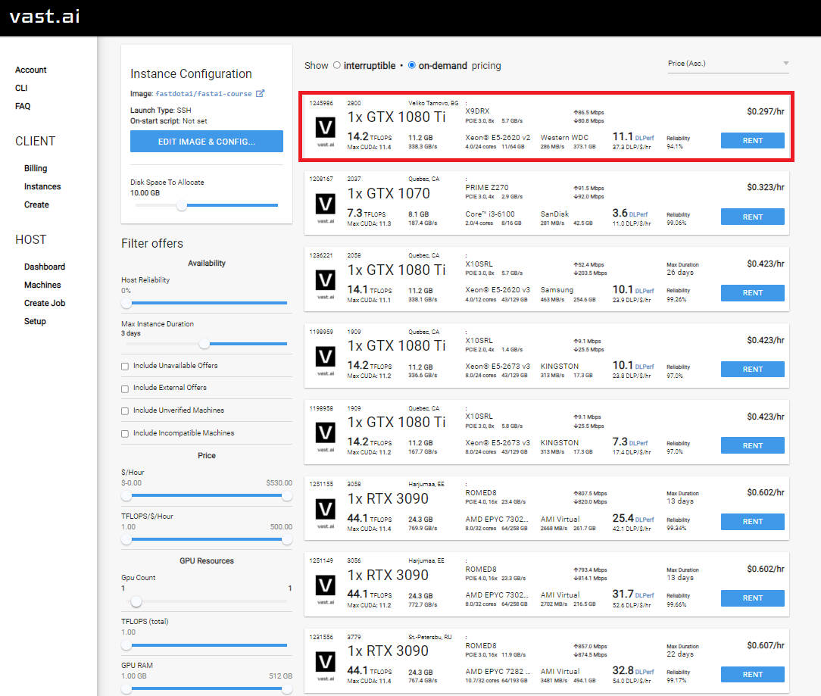Screen dimensions: 821x696
Task: Open Create Job under Host
Action: pyautogui.click(x=45, y=303)
